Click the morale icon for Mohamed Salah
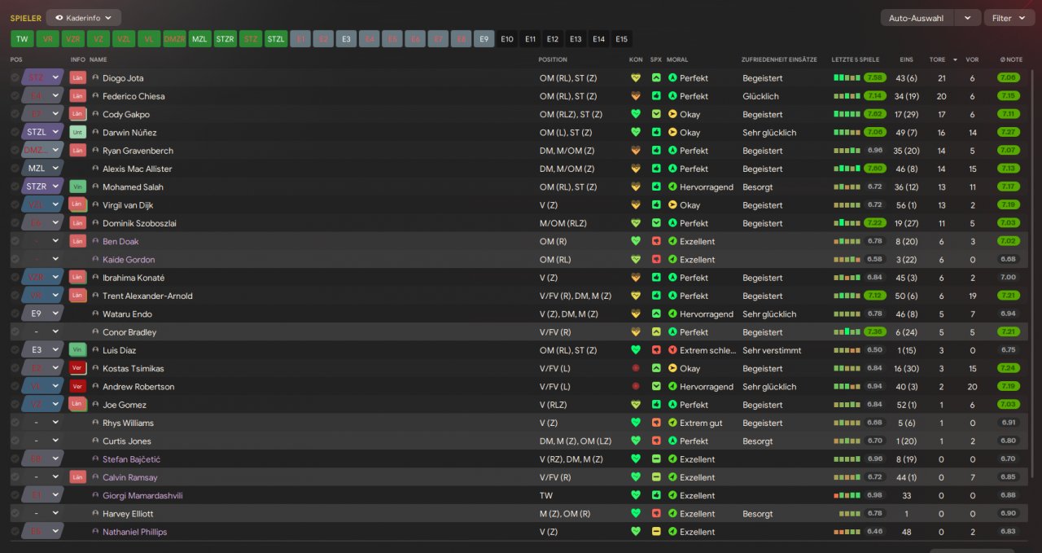The image size is (1042, 553). 672,187
